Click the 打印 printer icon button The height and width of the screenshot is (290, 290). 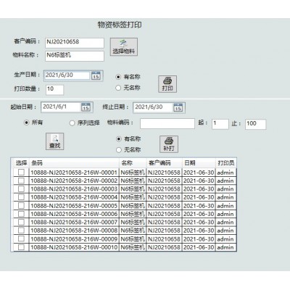point(167,84)
